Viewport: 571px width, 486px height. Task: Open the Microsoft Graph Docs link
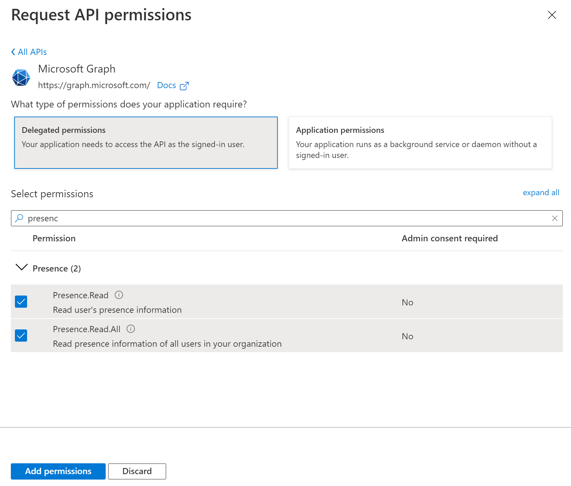pyautogui.click(x=166, y=85)
